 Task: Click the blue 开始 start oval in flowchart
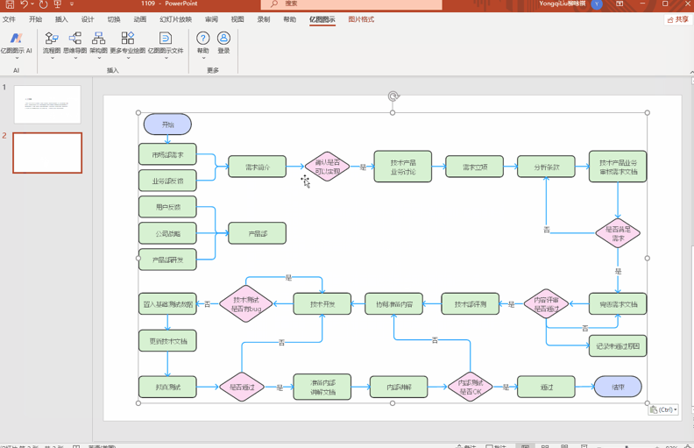167,124
